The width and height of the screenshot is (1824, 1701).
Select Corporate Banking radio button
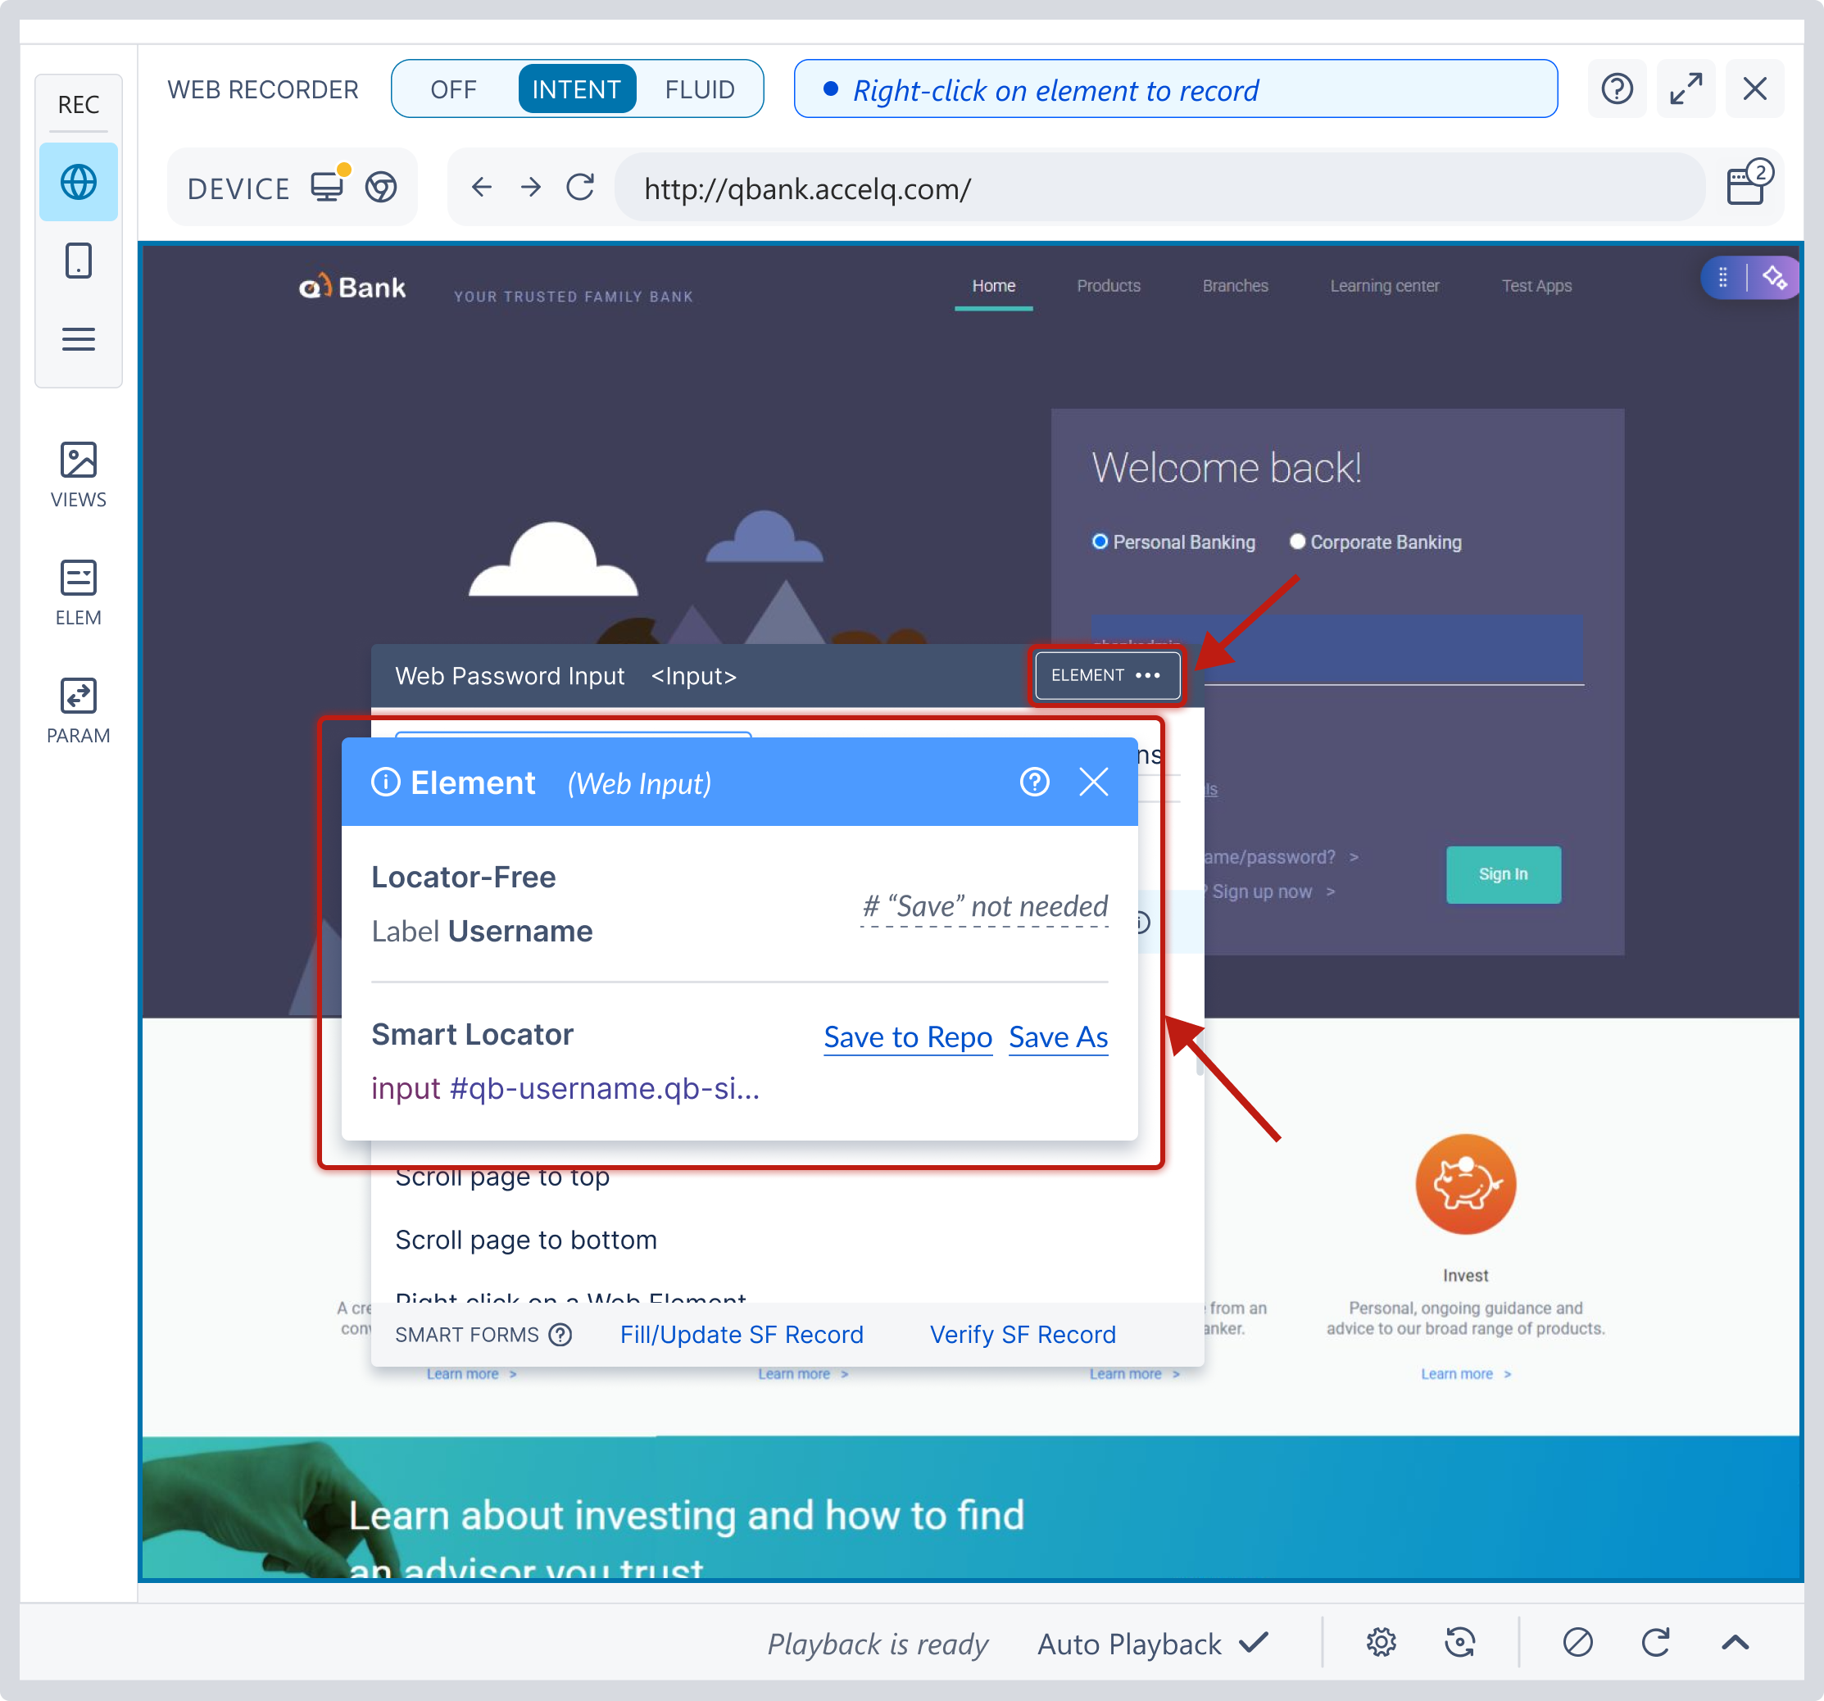[x=1296, y=542]
